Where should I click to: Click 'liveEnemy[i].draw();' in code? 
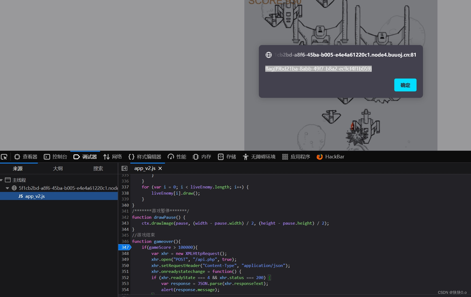(176, 193)
